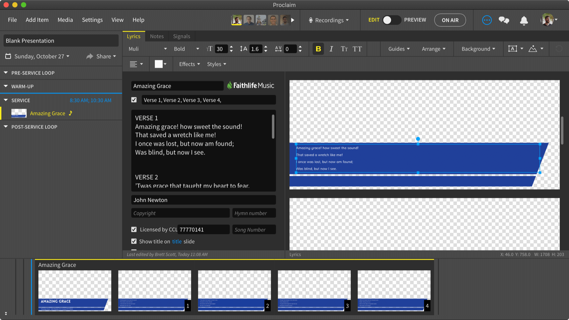
Task: Open the Arrange dropdown
Action: [x=434, y=49]
